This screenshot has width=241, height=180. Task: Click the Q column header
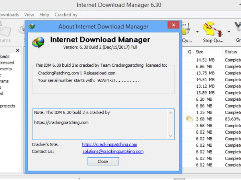click(190, 52)
